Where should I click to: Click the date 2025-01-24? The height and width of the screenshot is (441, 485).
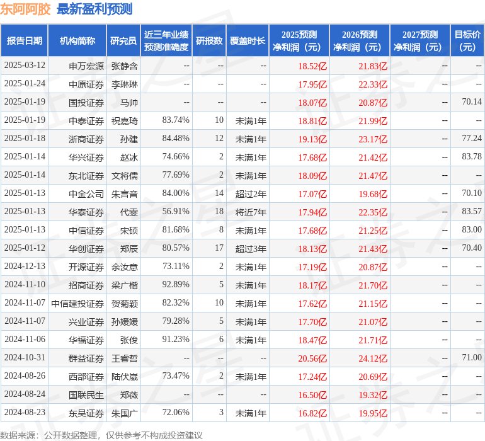(x=25, y=84)
